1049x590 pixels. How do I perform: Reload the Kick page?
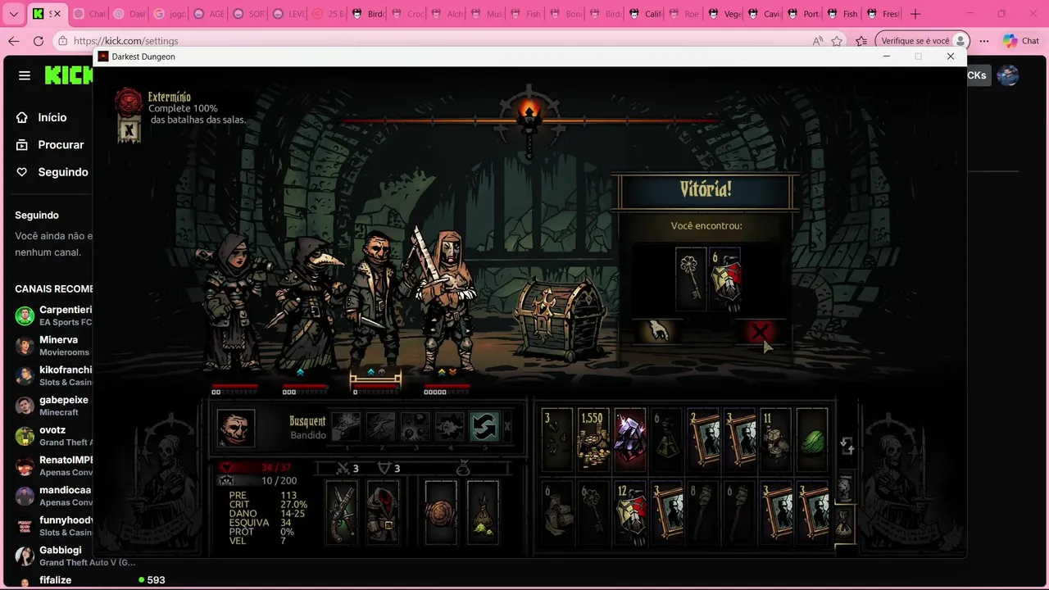coord(39,41)
